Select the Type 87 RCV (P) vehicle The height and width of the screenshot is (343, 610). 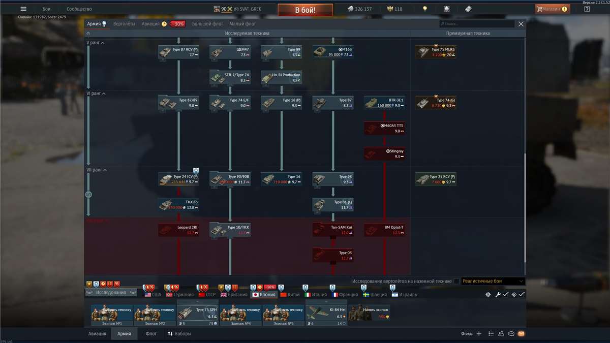tap(178, 52)
